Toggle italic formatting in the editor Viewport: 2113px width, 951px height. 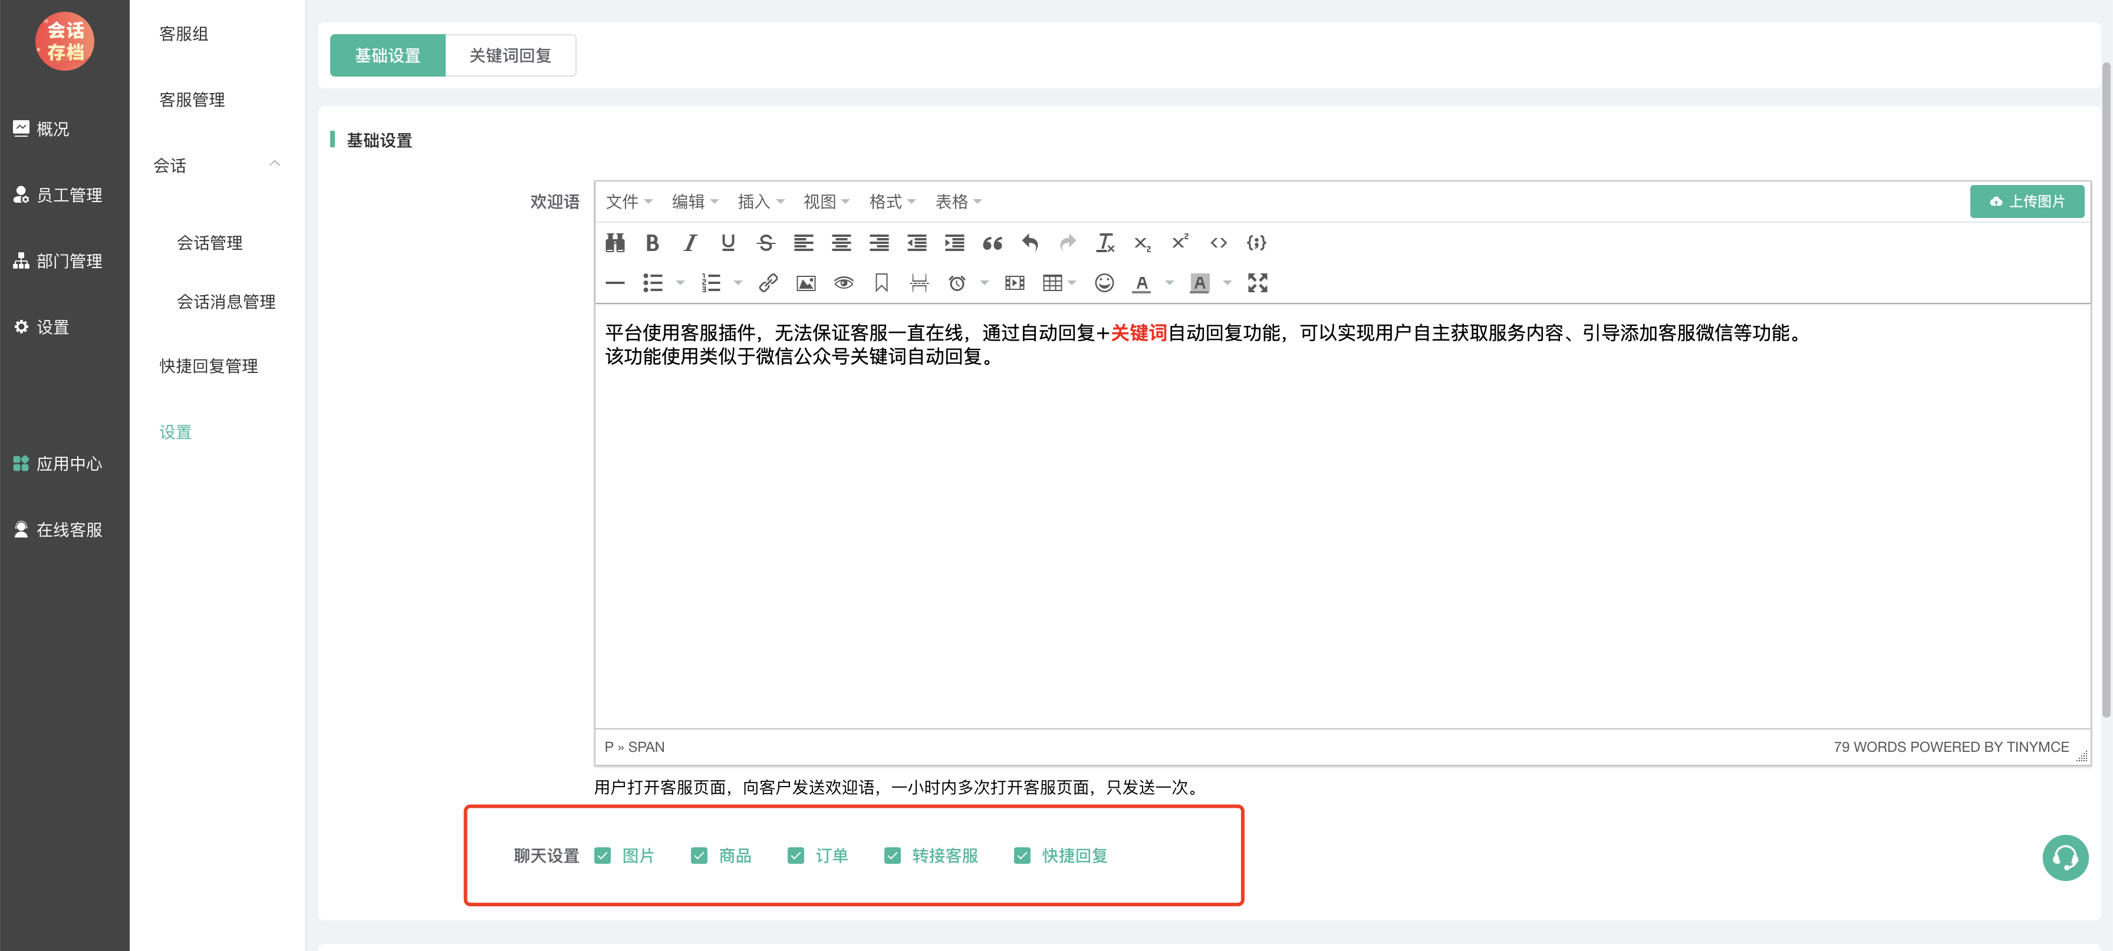(x=690, y=243)
